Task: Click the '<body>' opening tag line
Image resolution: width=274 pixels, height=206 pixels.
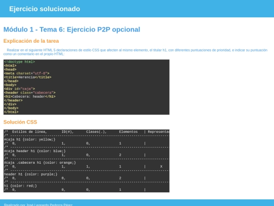Action: pos(10,85)
